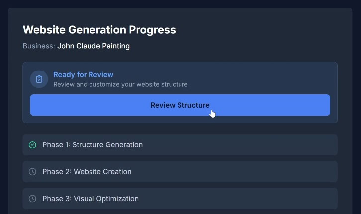Click the Website Generation Progress title

99,30
